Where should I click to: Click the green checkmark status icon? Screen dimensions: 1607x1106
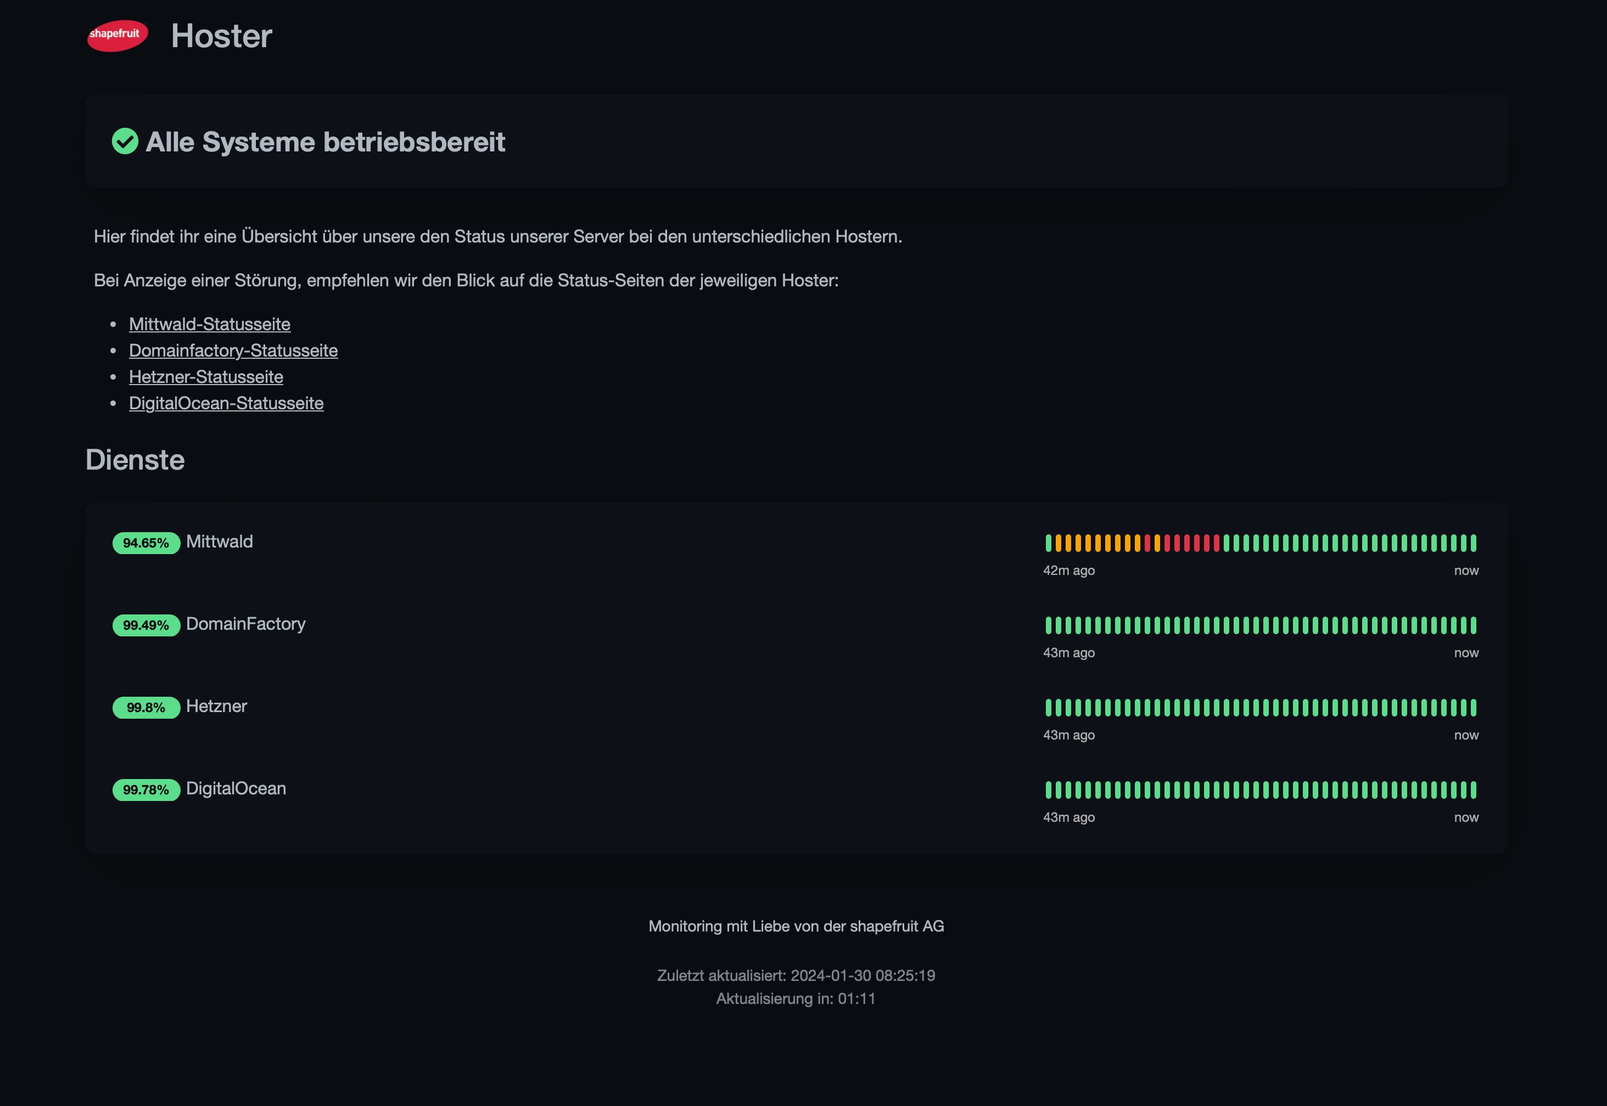(x=125, y=142)
